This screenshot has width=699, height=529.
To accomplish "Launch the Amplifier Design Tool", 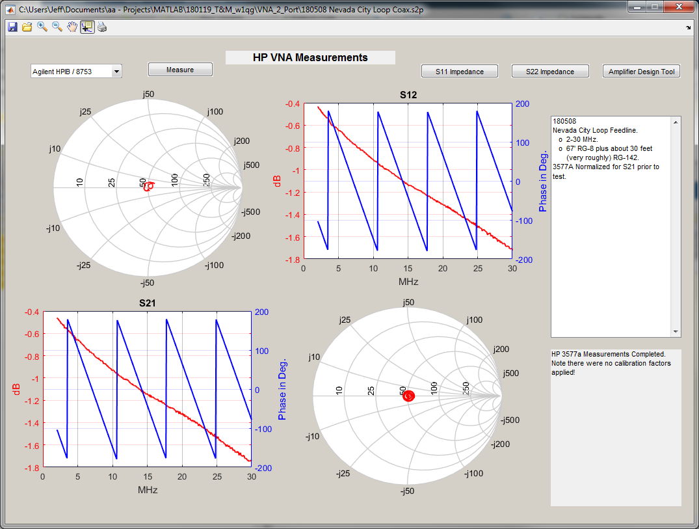I will point(641,71).
